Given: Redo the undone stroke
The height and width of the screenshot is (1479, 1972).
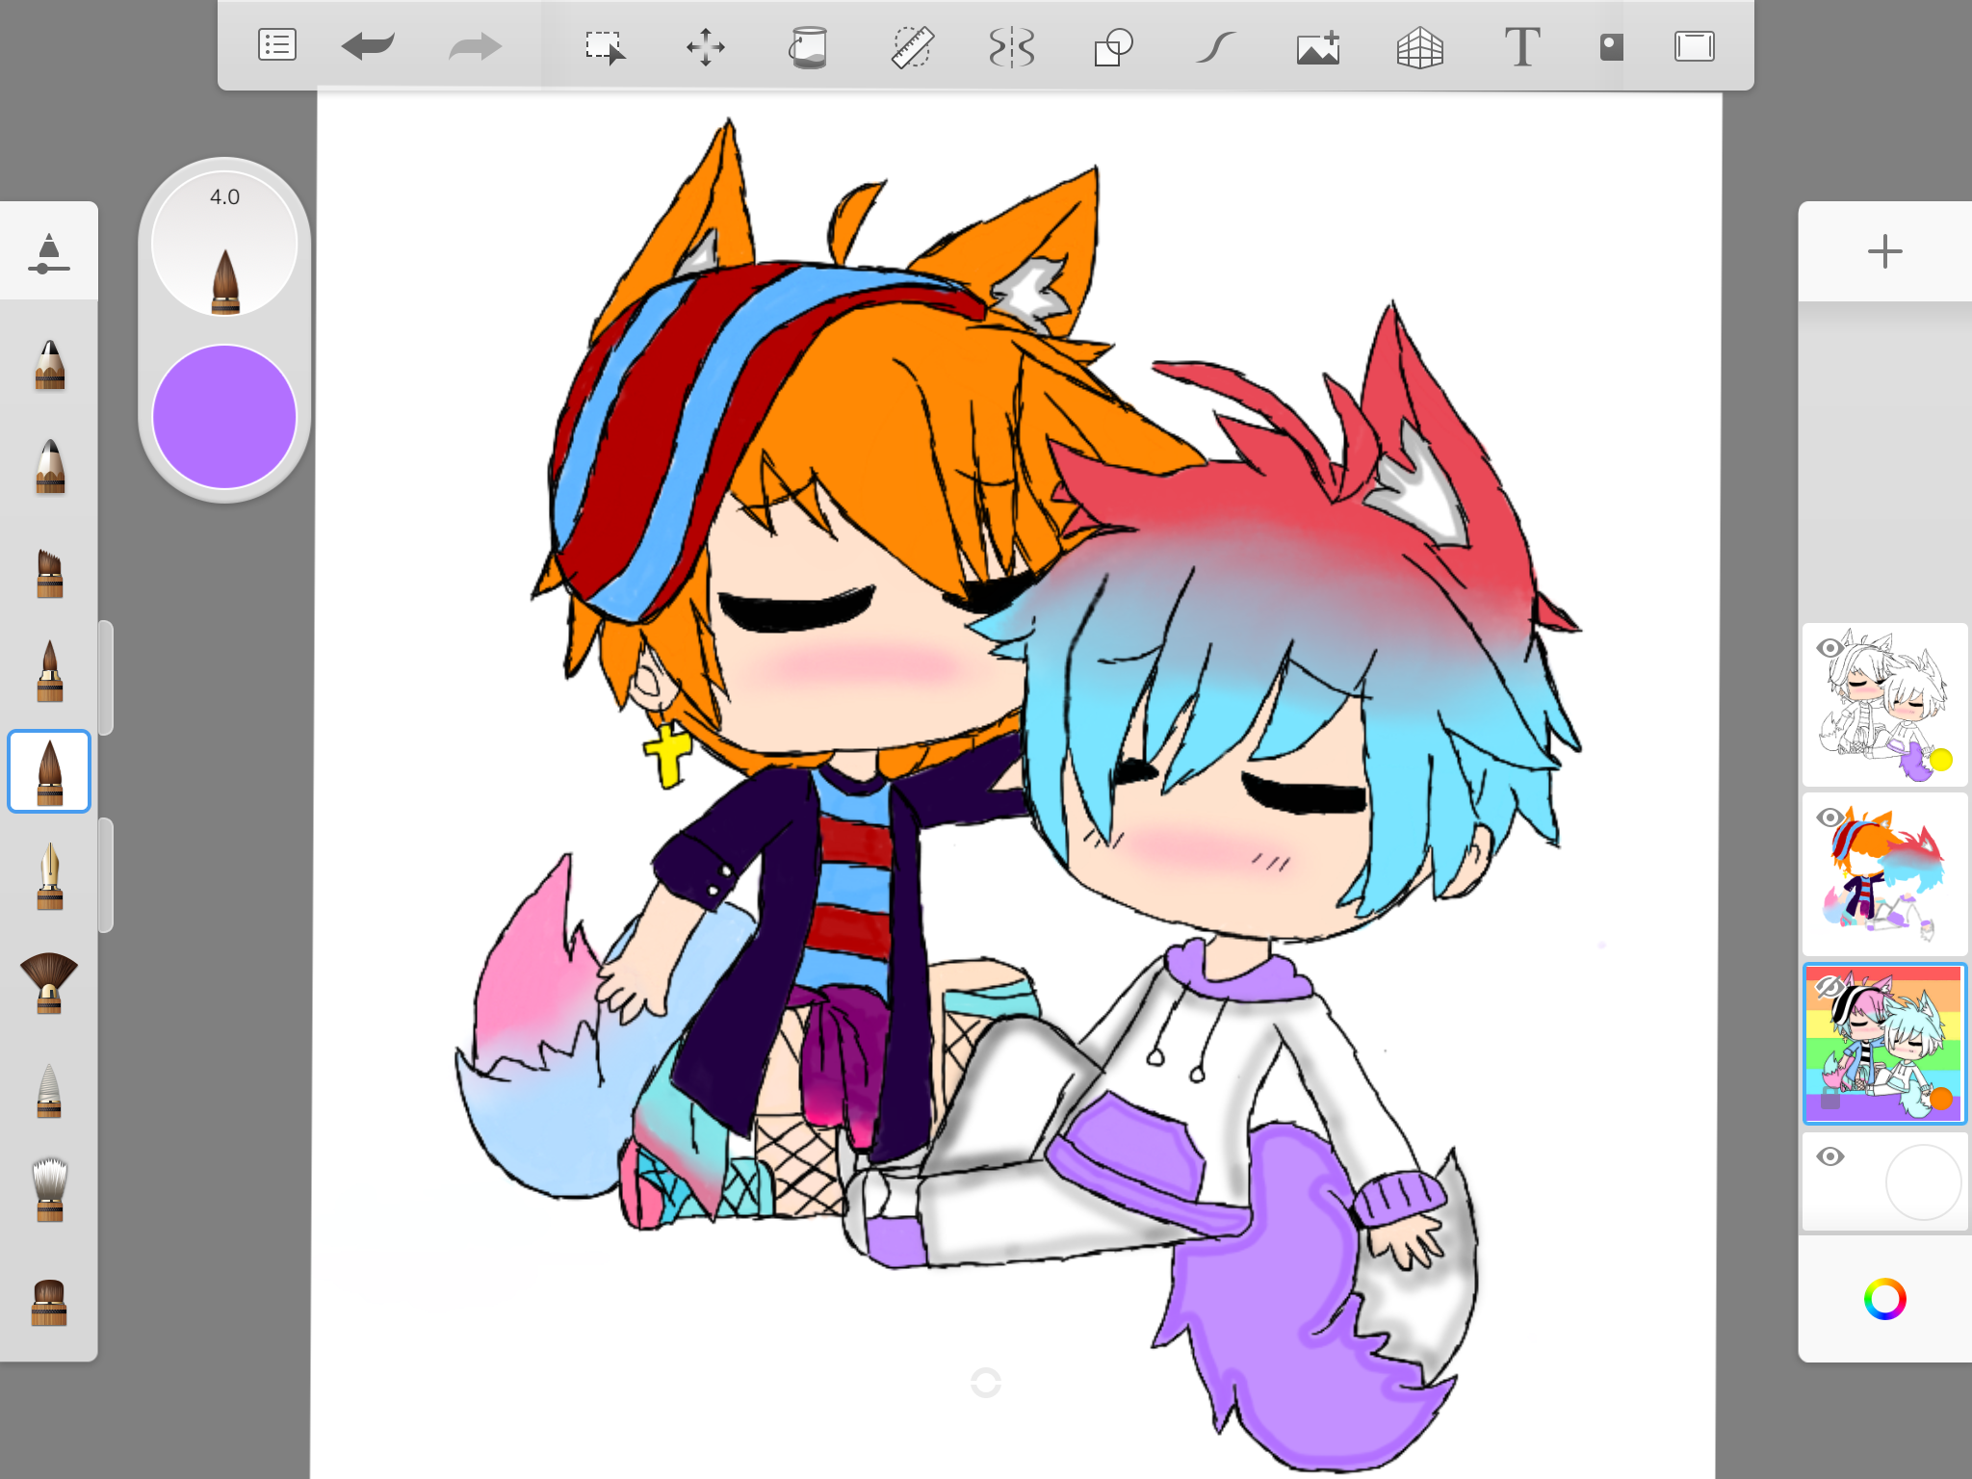Looking at the screenshot, I should pyautogui.click(x=476, y=46).
